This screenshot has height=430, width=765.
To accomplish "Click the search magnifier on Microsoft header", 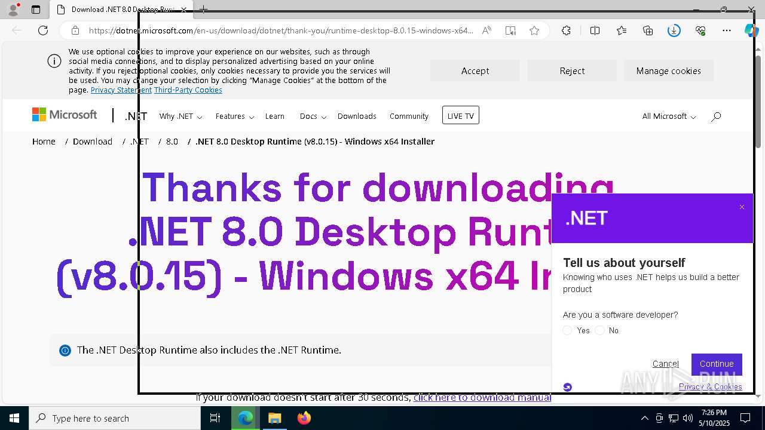I will click(716, 116).
